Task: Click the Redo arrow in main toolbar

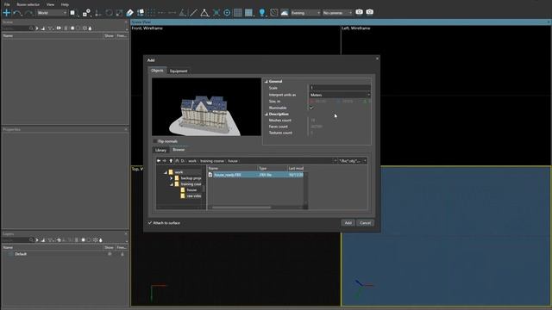Action: (28, 13)
